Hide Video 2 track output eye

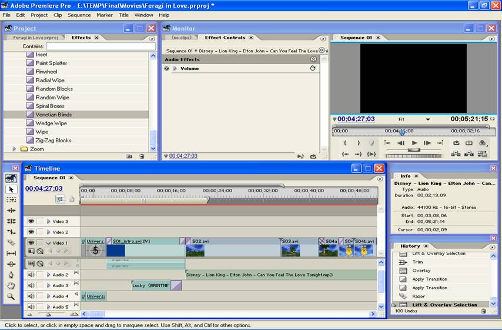[31, 232]
